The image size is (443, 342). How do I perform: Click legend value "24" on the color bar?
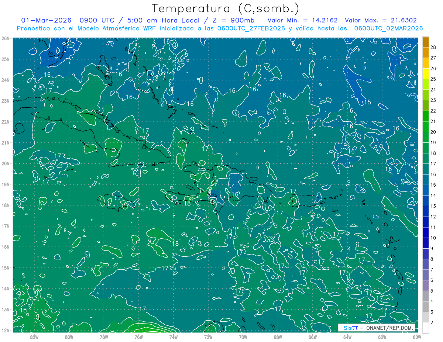pyautogui.click(x=433, y=90)
